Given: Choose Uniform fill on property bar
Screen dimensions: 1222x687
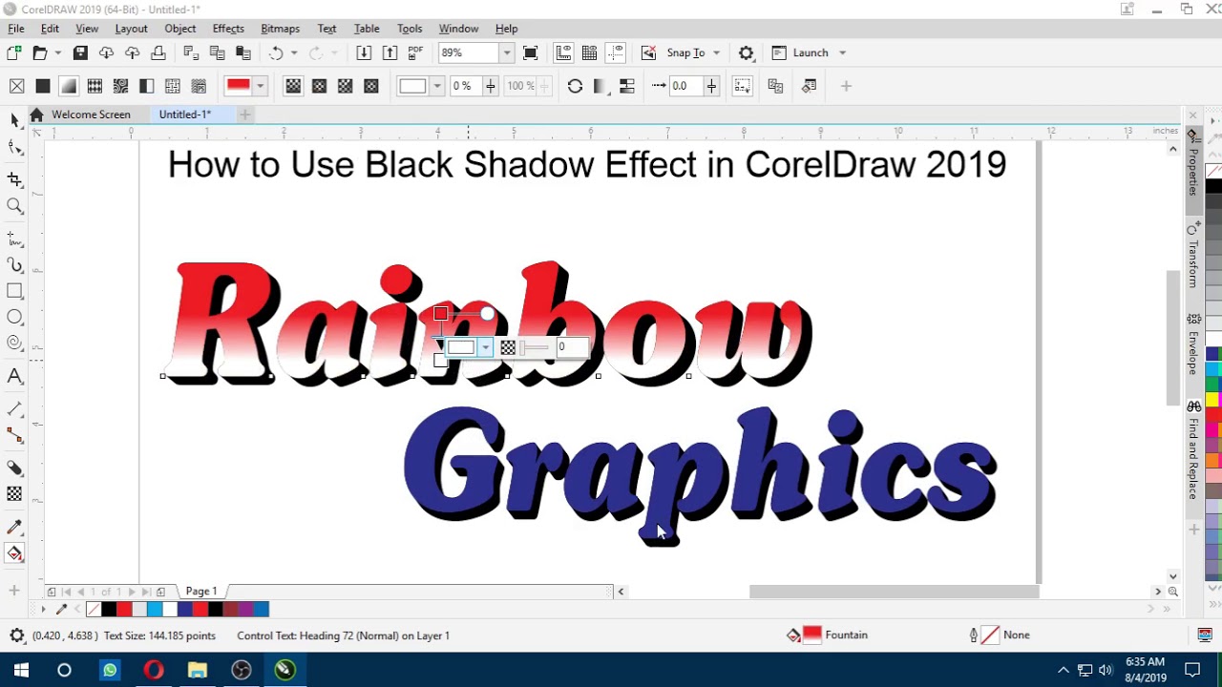Looking at the screenshot, I should [43, 86].
